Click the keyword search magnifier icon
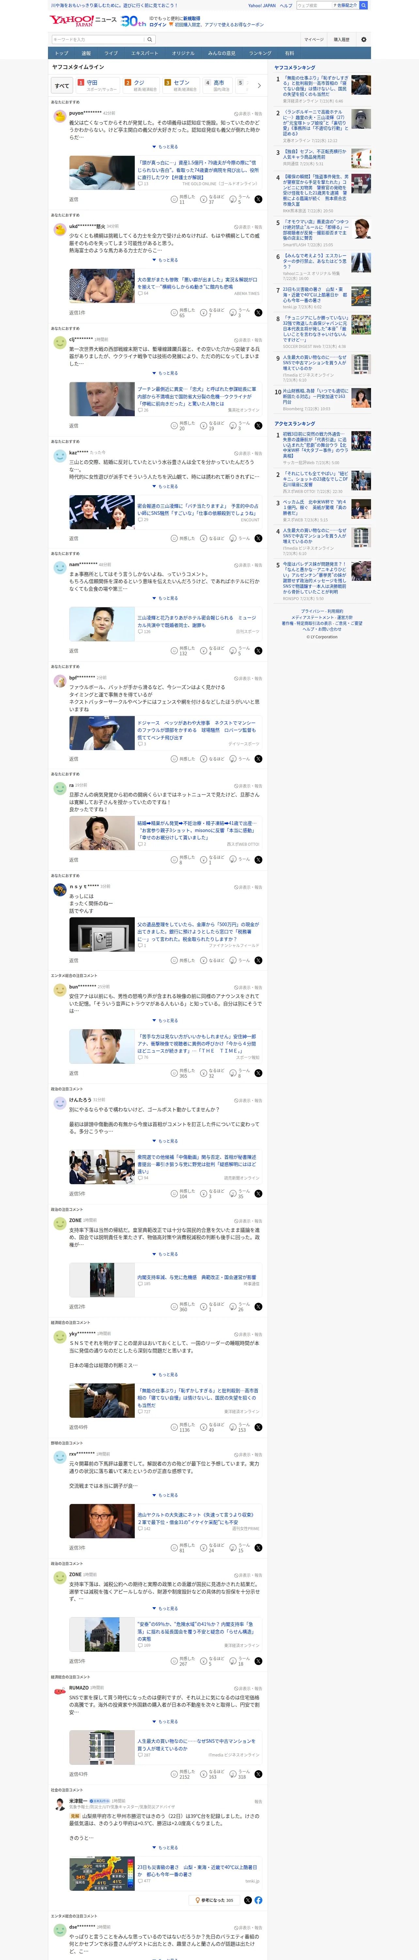This screenshot has height=1960, width=419. coord(150,40)
